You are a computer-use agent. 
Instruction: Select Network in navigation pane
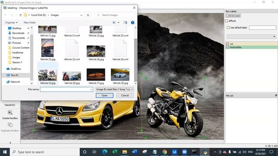[15, 82]
